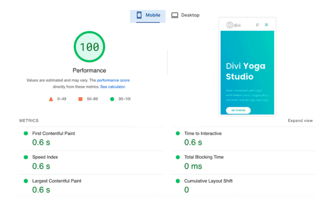
Task: Click the 0 Cumulative Layout Shift value
Action: [186, 190]
